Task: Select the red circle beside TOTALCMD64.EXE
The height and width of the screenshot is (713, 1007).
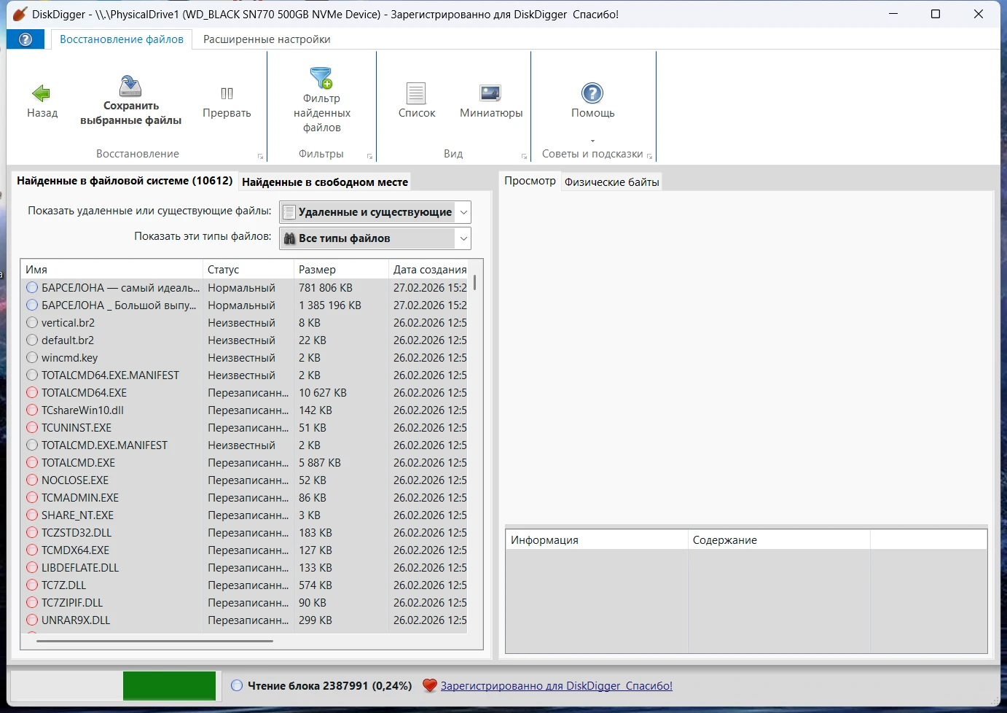Action: click(x=32, y=393)
